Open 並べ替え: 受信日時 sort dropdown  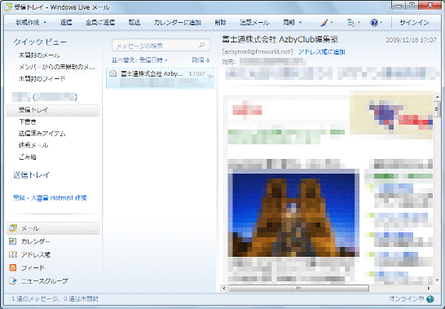tap(139, 60)
